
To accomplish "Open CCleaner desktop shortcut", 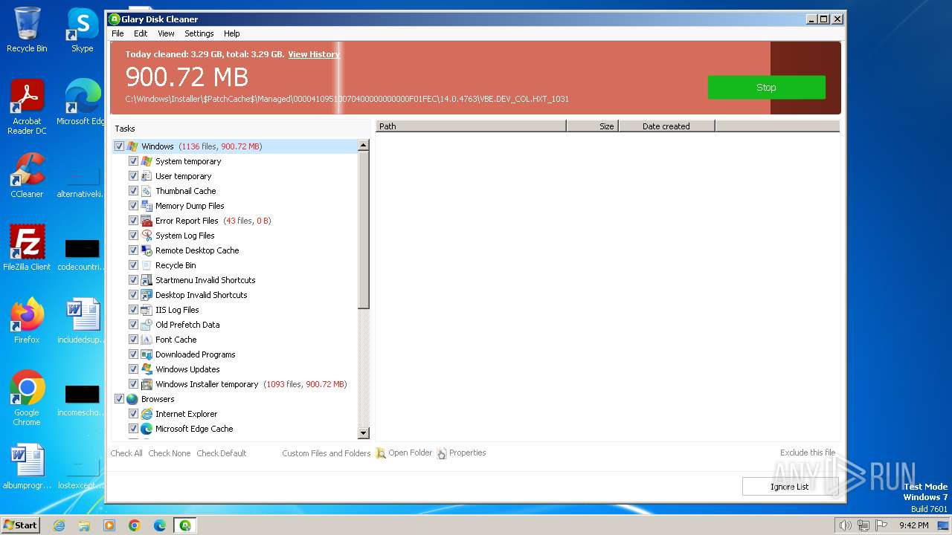I will [27, 175].
